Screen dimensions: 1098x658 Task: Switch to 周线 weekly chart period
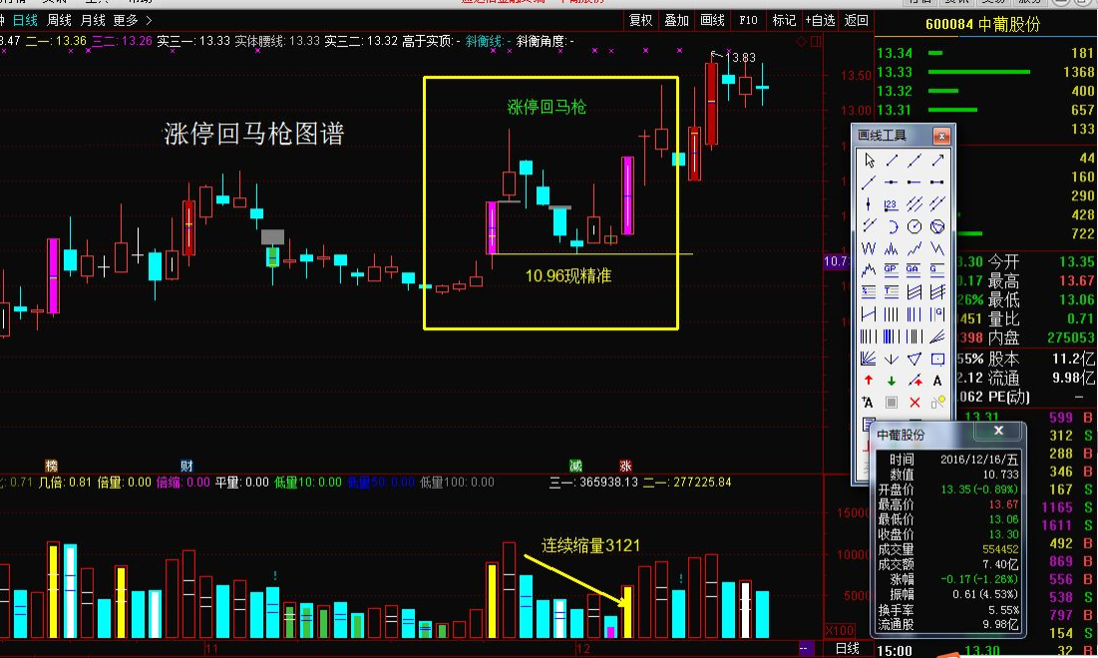pyautogui.click(x=59, y=21)
